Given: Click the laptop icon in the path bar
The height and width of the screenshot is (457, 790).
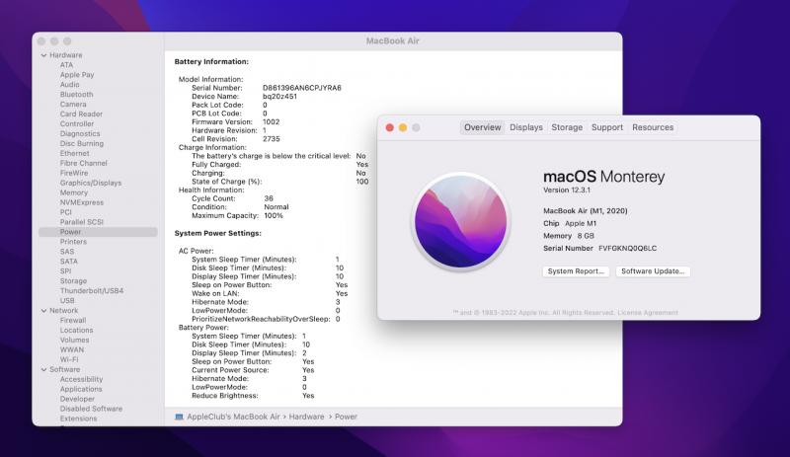Looking at the screenshot, I should pyautogui.click(x=179, y=417).
